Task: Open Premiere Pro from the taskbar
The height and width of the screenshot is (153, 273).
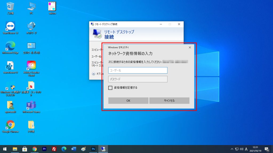Action: [44, 149]
